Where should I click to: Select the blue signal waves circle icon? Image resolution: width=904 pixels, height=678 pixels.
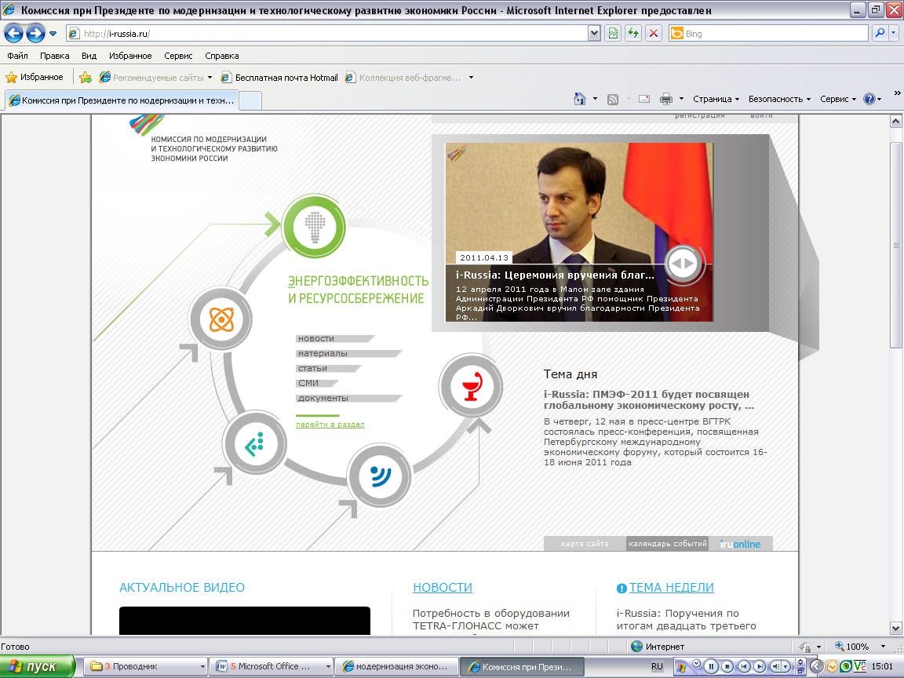[379, 476]
